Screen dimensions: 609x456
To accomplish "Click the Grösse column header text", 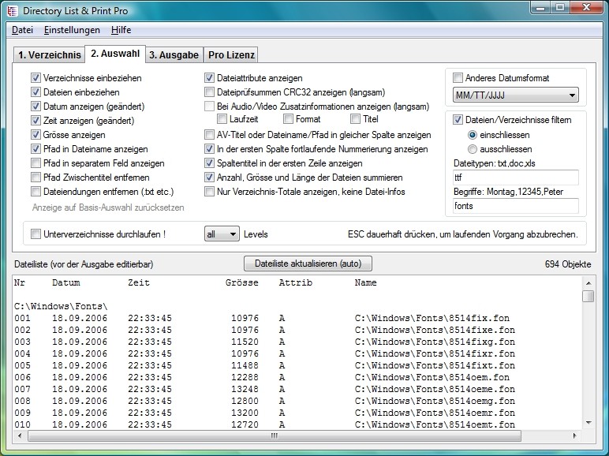I will tap(241, 282).
